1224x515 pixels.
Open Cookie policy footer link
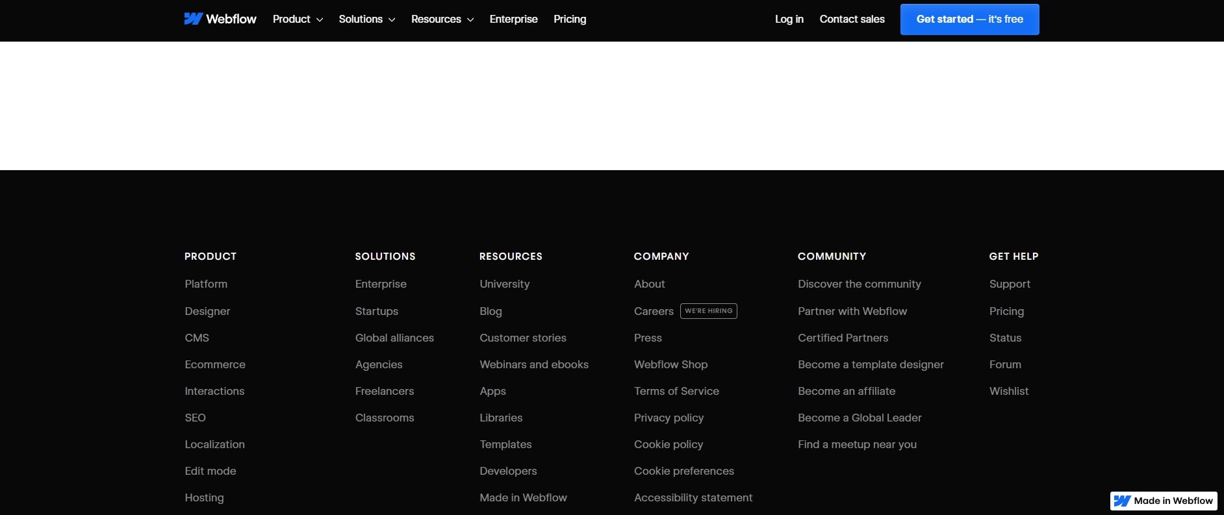tap(669, 444)
